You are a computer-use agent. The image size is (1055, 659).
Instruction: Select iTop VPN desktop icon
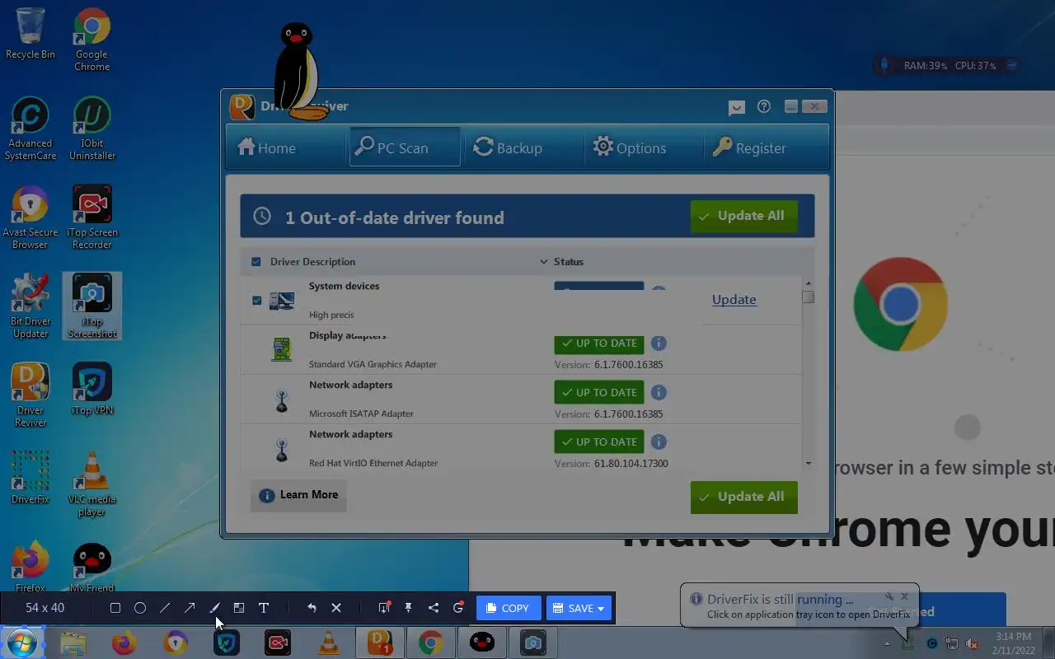coord(92,388)
